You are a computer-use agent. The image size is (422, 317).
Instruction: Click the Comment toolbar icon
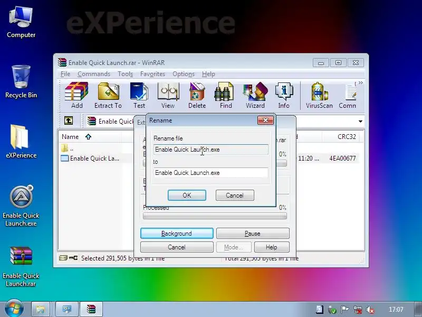348,96
